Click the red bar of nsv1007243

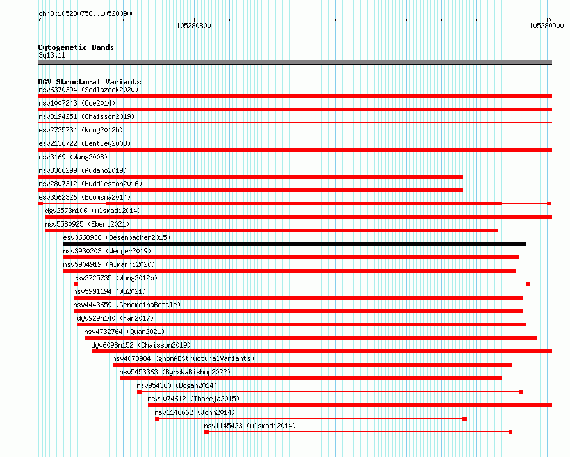click(x=295, y=109)
